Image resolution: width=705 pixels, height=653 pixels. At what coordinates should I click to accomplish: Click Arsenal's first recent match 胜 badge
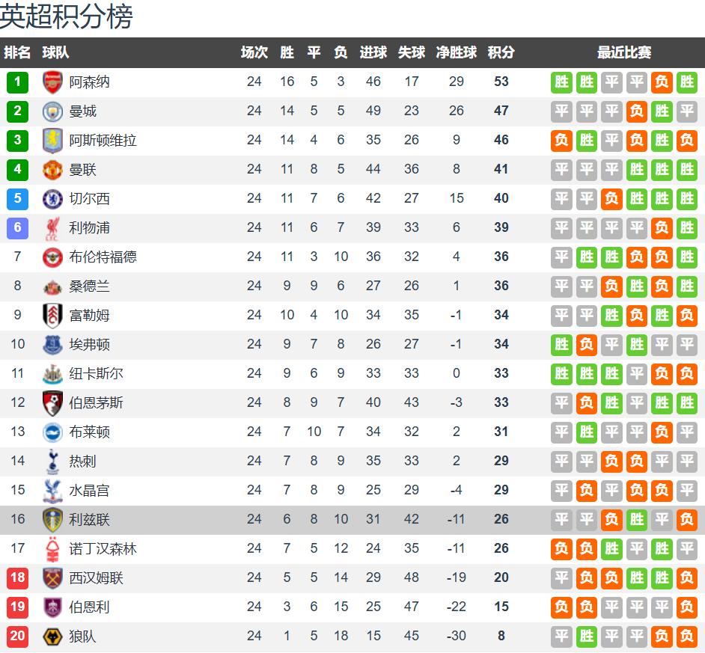[561, 82]
